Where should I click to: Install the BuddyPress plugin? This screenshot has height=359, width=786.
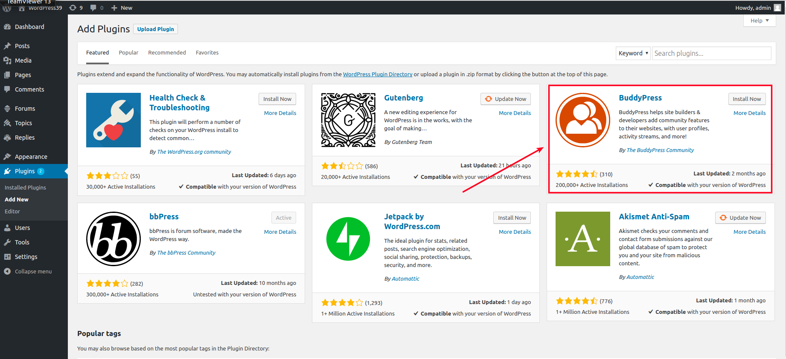[x=747, y=99]
